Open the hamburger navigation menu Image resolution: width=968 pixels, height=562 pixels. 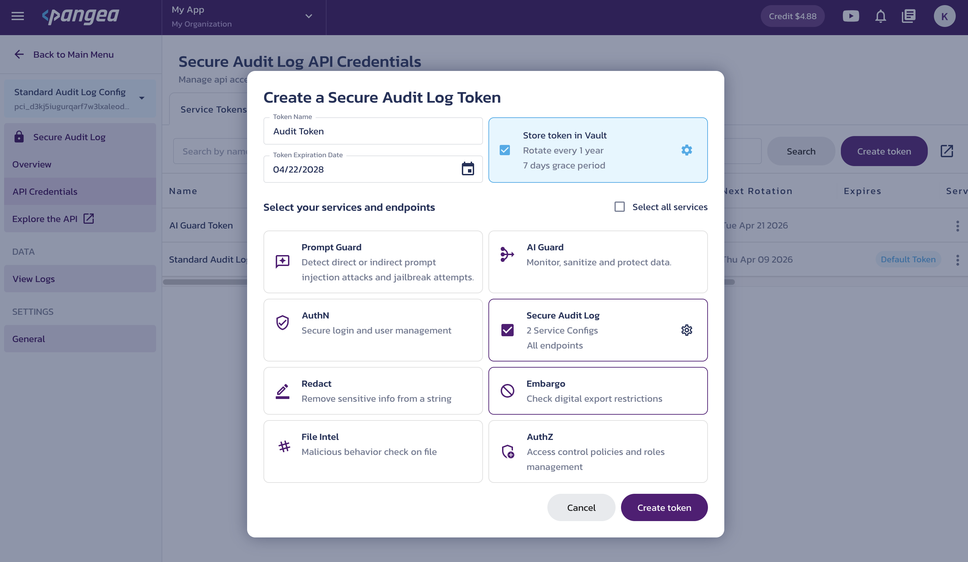[18, 16]
